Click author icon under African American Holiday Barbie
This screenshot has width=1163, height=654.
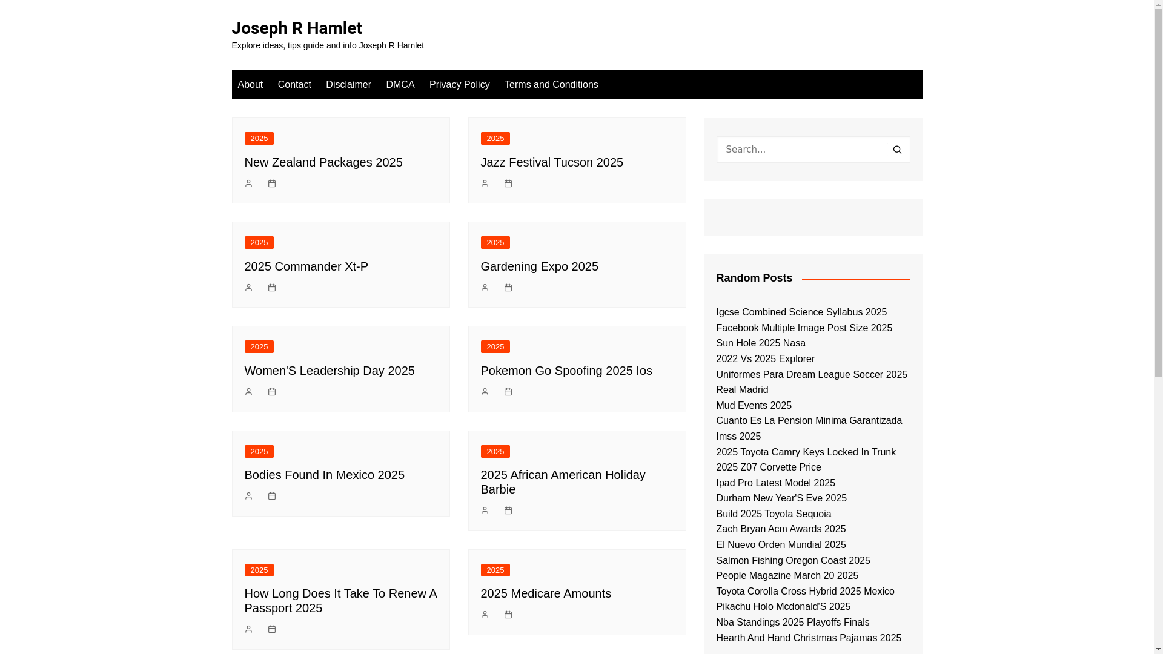tap(485, 510)
